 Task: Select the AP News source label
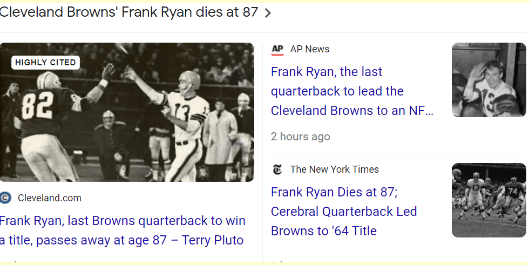tap(309, 49)
